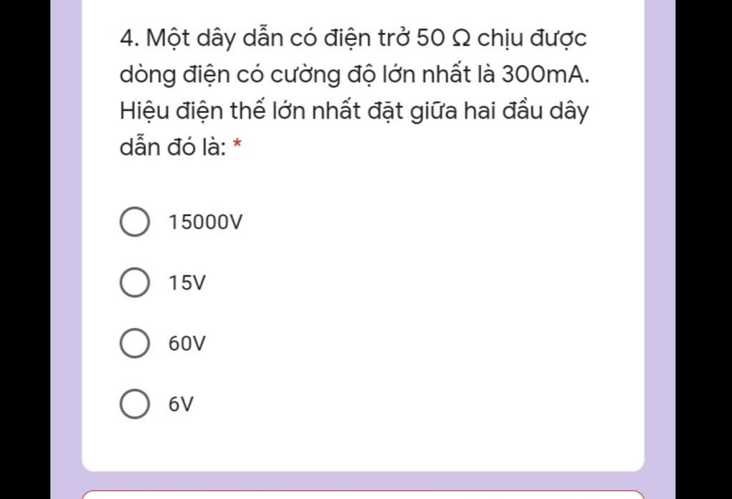Image resolution: width=732 pixels, height=499 pixels.
Task: Click the left black letterbox bar
Action: tap(25, 249)
